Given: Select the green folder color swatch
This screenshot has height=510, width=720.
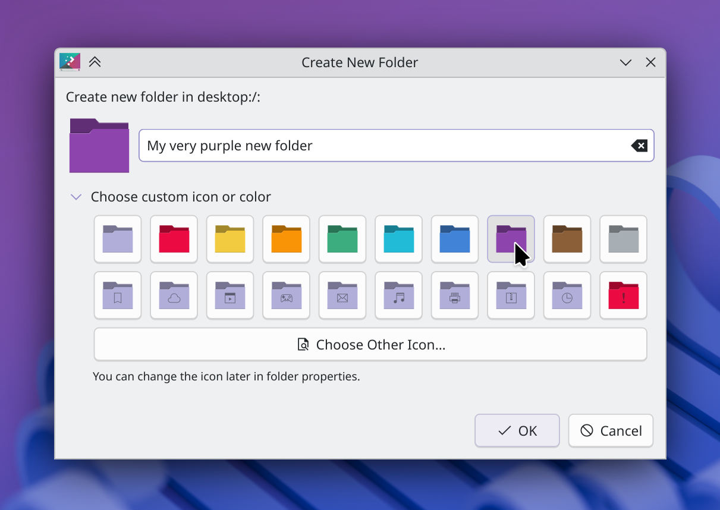Looking at the screenshot, I should coord(342,239).
